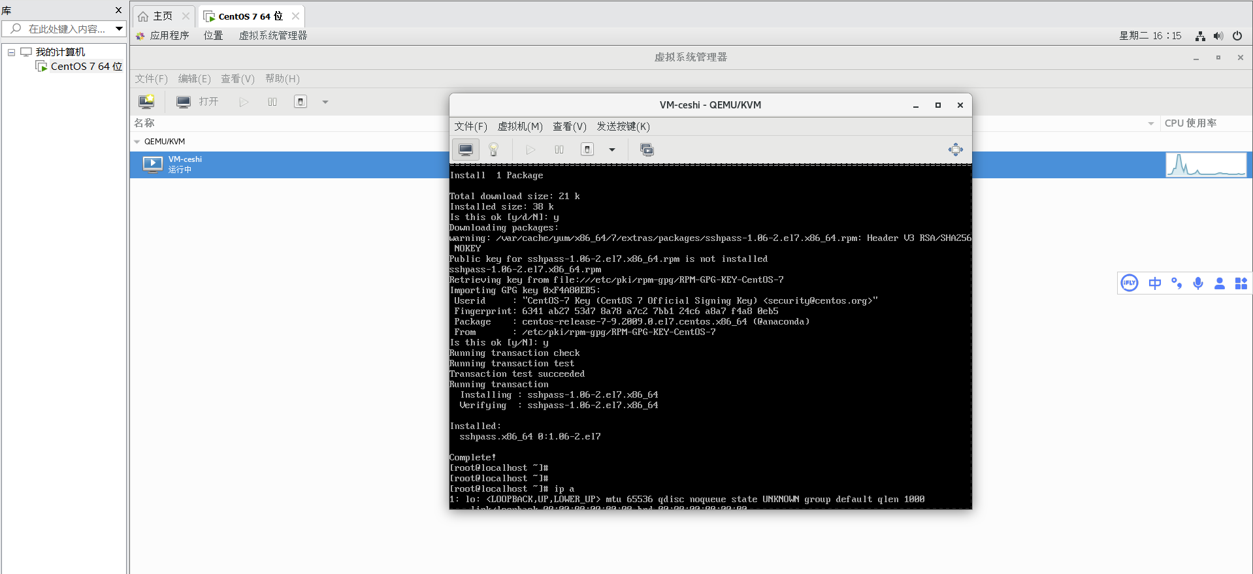Screen dimensions: 1253x574
Task: Click shutdown icon in virtual machine manager toolbar
Action: point(301,102)
